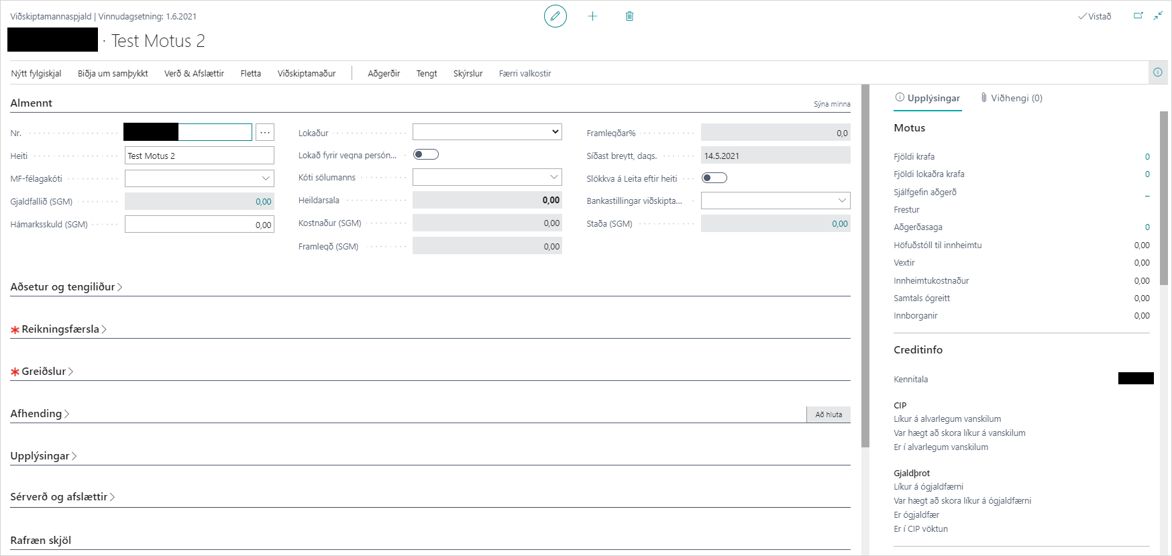The height and width of the screenshot is (556, 1172).
Task: Toggle the info FactBox pane icon
Action: (x=1157, y=72)
